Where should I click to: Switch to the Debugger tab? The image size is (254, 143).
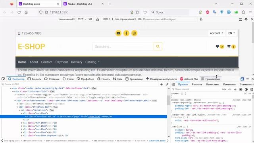tap(52, 79)
